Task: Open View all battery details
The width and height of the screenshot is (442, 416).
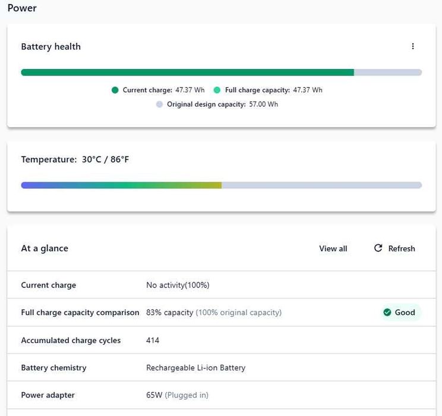Action: (333, 248)
